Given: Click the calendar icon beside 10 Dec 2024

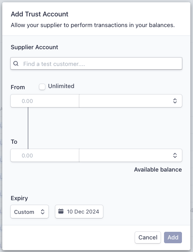Looking at the screenshot, I should click(61, 211).
